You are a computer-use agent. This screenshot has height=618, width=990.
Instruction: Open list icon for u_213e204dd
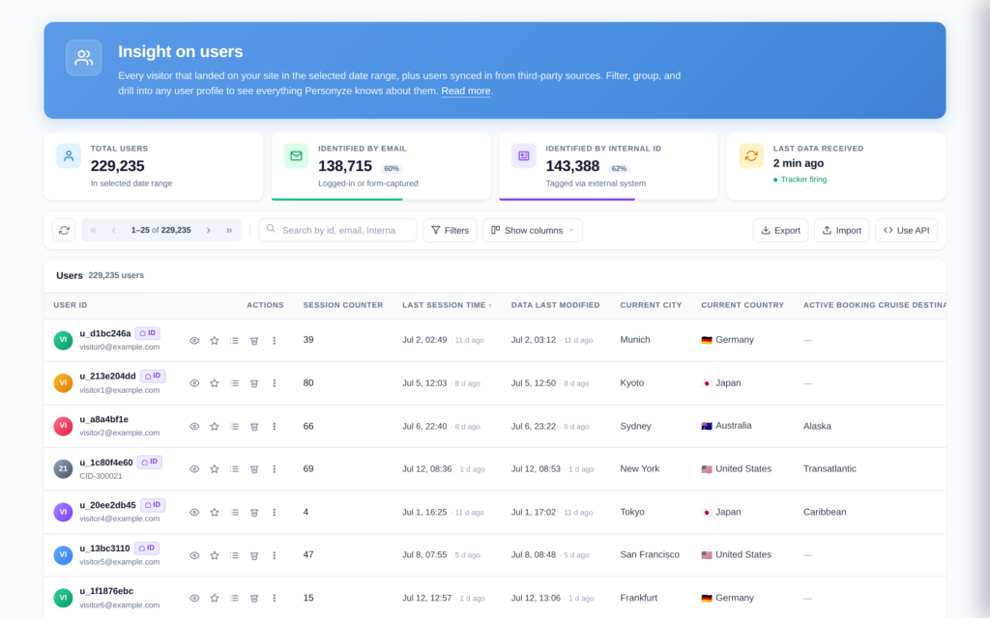point(234,383)
